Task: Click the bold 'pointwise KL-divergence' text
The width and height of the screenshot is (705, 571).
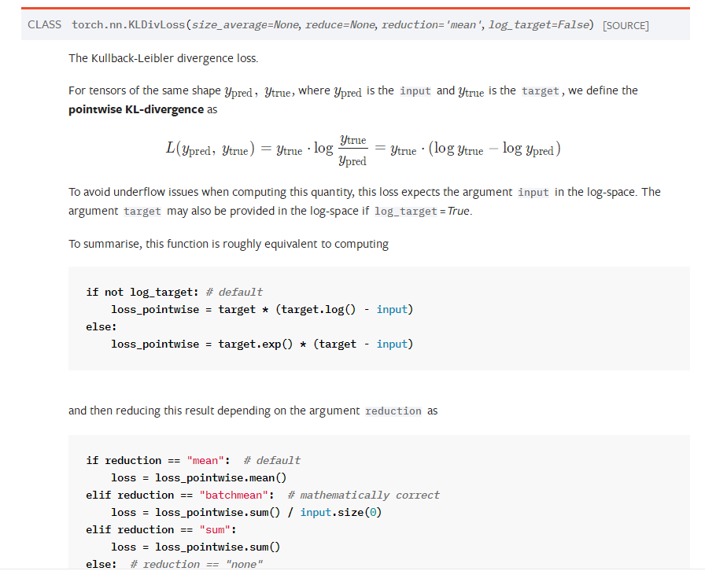Action: coord(136,109)
